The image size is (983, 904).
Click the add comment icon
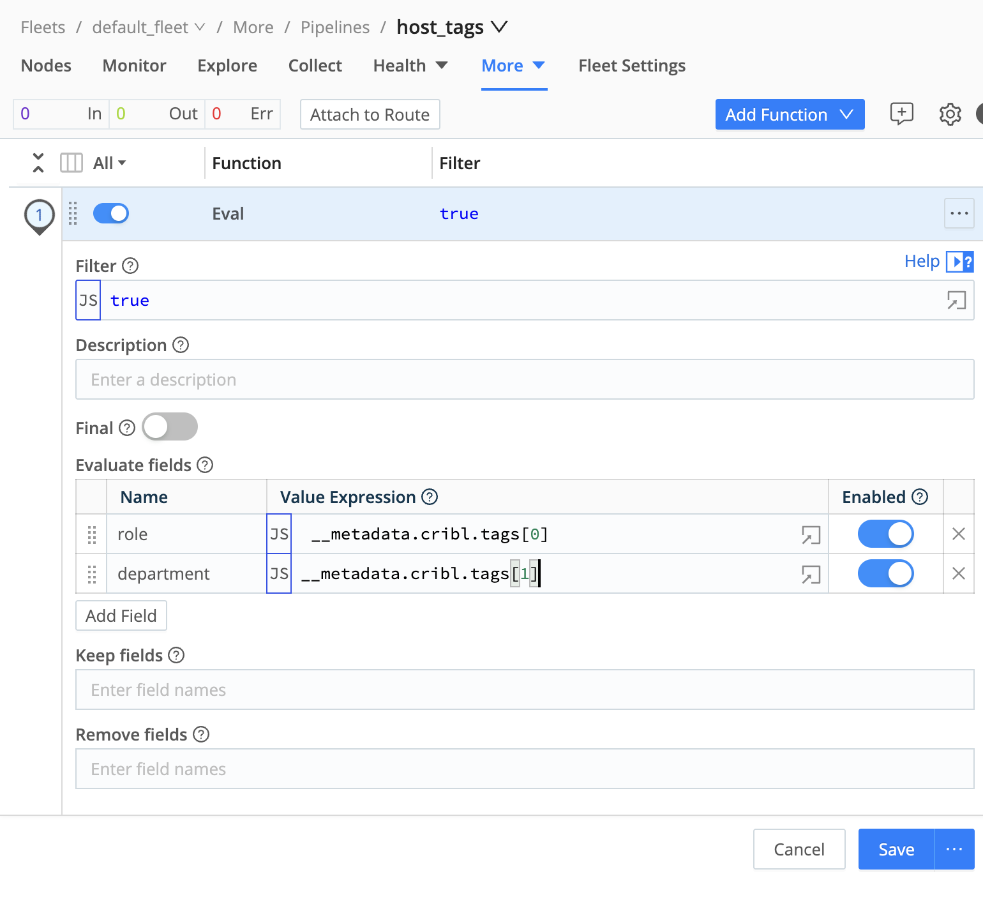(901, 114)
